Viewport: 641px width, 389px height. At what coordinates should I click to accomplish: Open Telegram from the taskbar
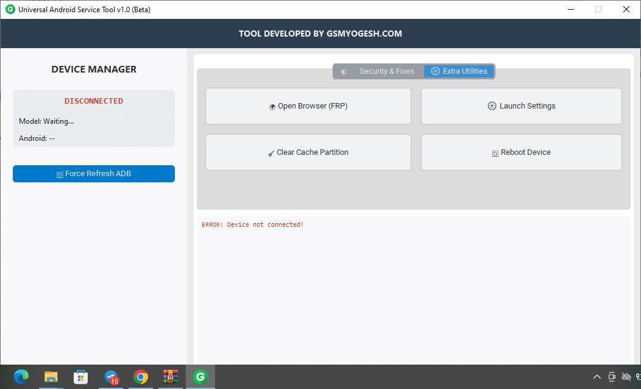[111, 377]
